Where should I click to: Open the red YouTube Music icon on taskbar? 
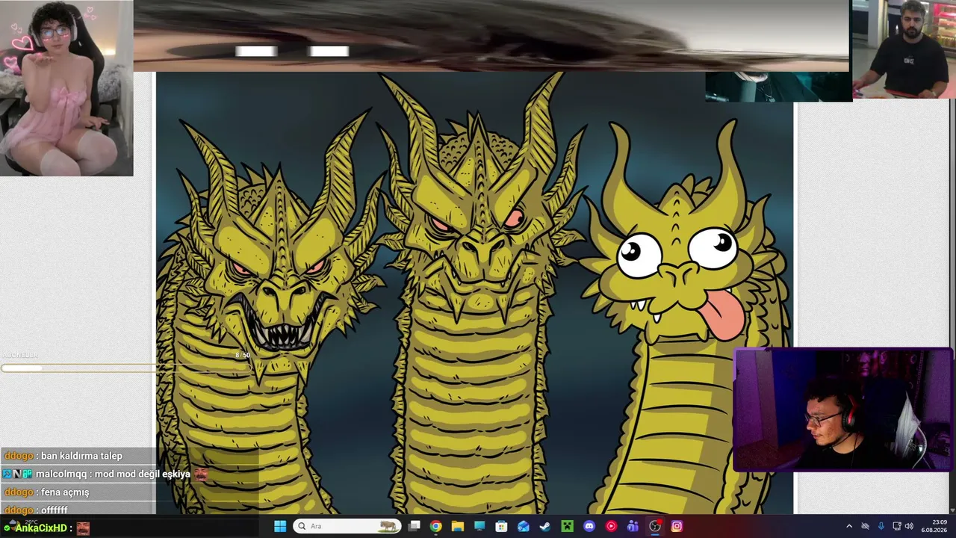(x=611, y=526)
